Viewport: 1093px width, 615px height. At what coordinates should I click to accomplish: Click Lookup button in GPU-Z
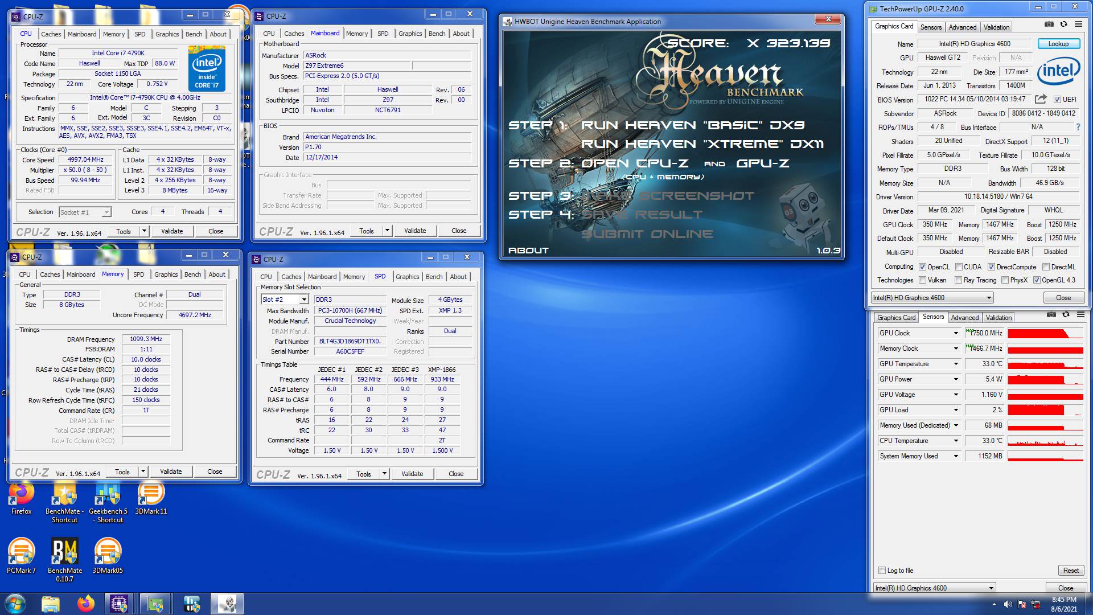pyautogui.click(x=1058, y=44)
